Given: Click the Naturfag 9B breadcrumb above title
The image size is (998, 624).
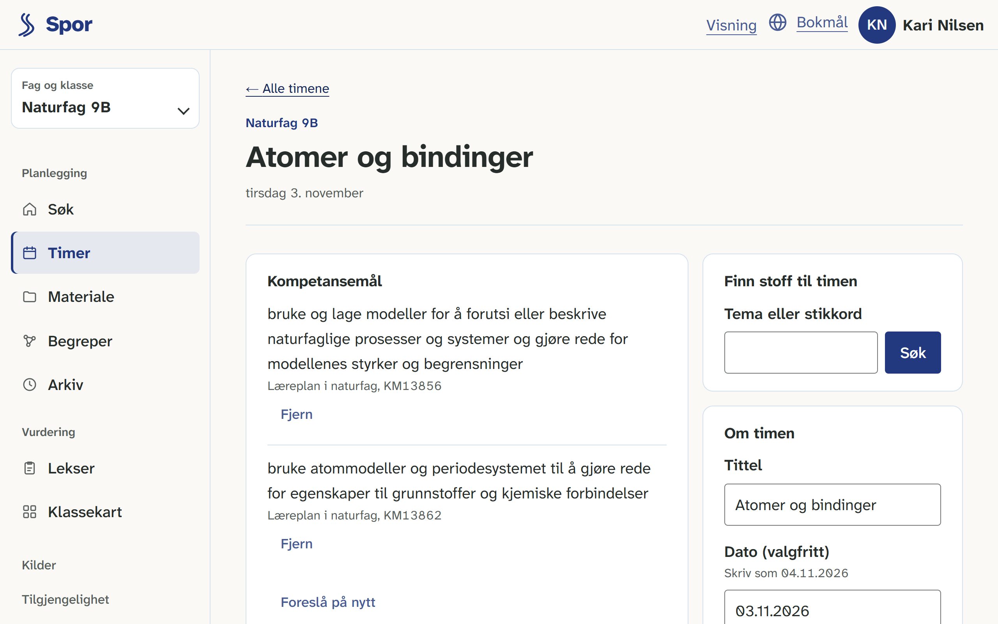Looking at the screenshot, I should (282, 123).
